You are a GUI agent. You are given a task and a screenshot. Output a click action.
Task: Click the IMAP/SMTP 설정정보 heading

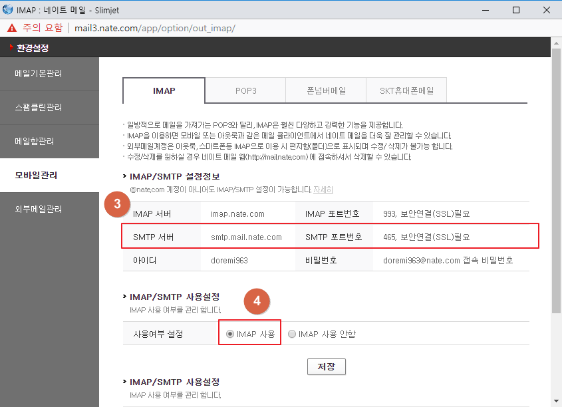[x=174, y=176]
